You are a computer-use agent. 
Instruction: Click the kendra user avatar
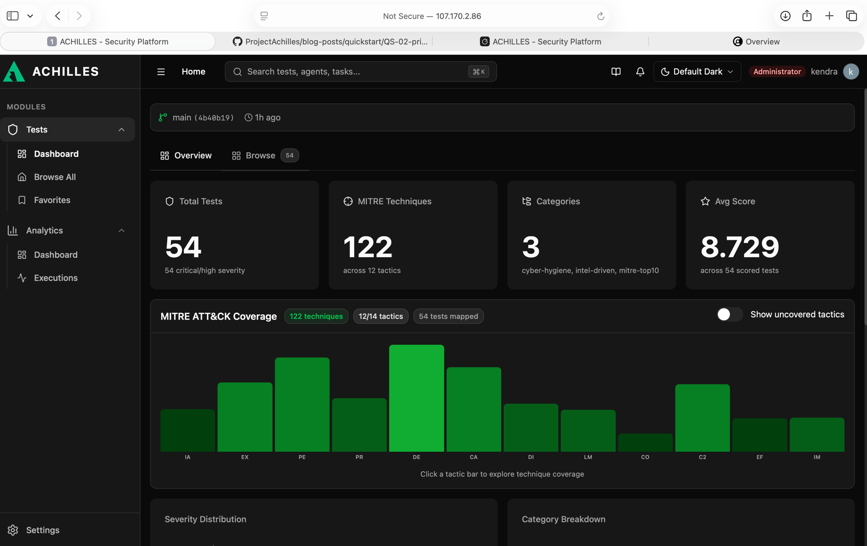(x=851, y=72)
